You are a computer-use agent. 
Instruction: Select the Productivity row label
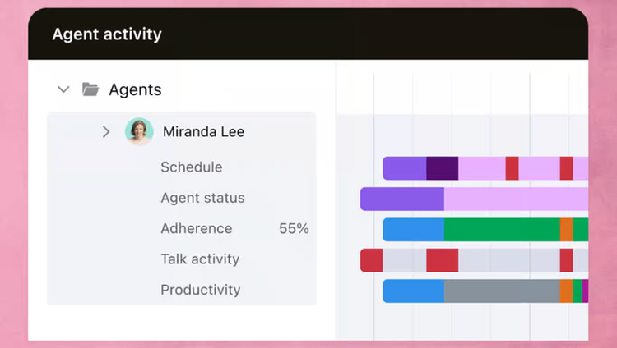[200, 290]
